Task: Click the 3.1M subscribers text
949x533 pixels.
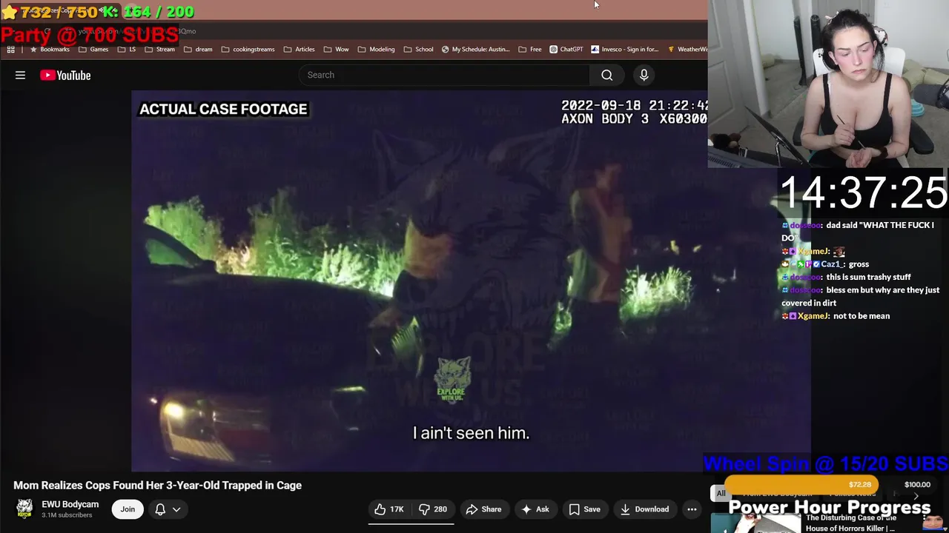Action: [67, 515]
